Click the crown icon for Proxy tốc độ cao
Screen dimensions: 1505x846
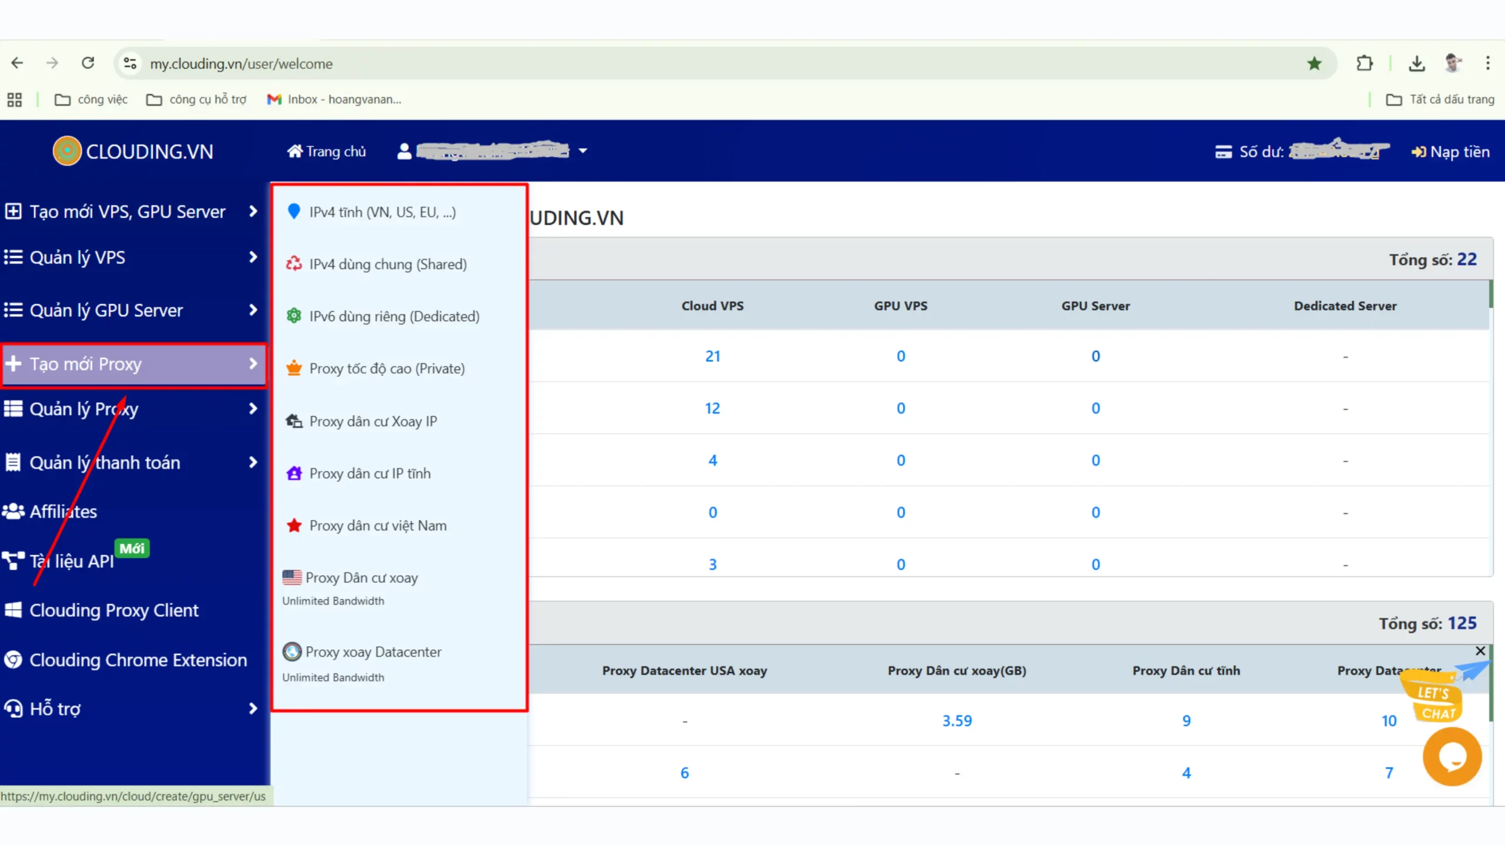tap(294, 368)
